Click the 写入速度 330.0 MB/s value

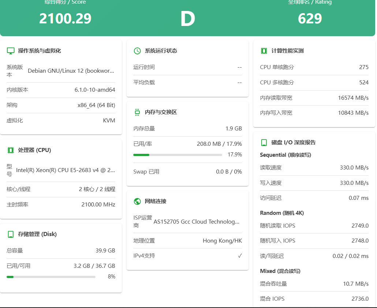pos(354,183)
